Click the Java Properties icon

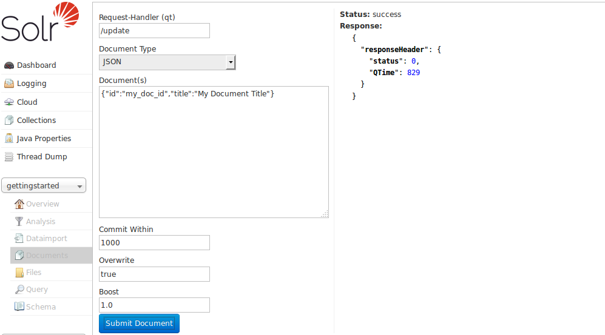[9, 139]
